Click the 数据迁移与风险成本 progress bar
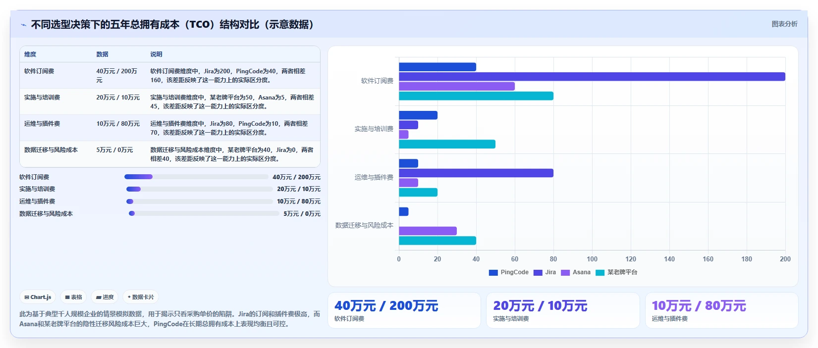818x348 pixels. tap(204, 213)
